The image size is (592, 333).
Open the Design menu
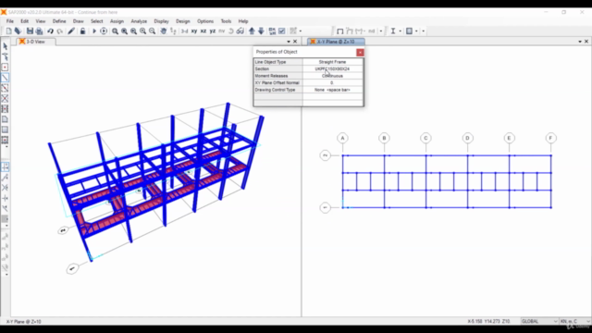(183, 21)
